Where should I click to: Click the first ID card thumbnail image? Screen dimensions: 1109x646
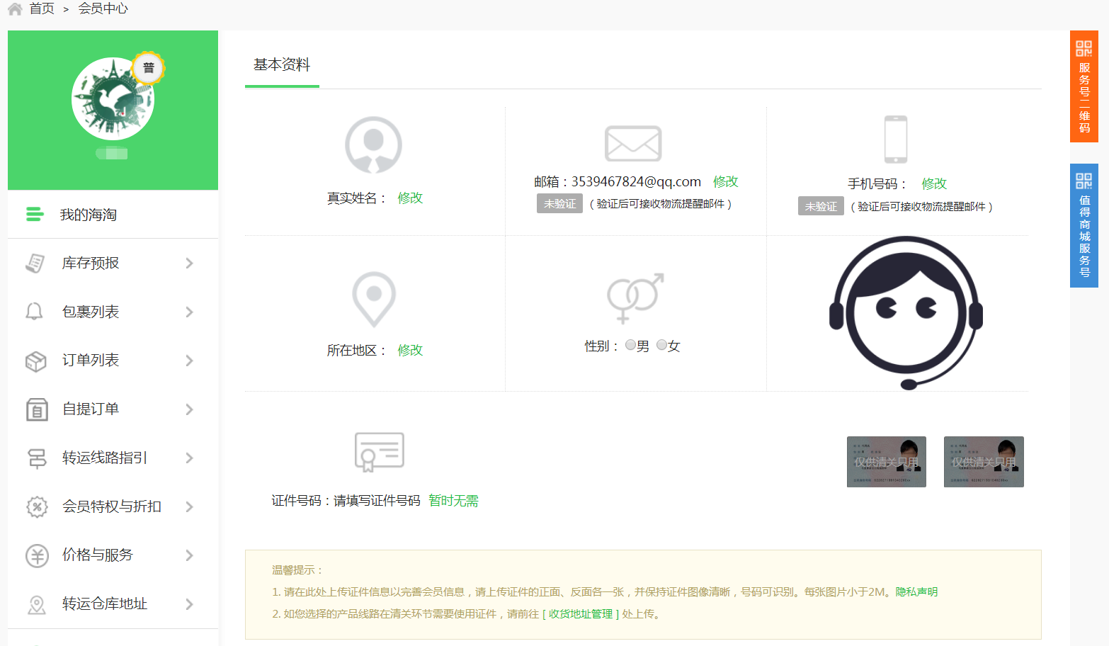(887, 461)
